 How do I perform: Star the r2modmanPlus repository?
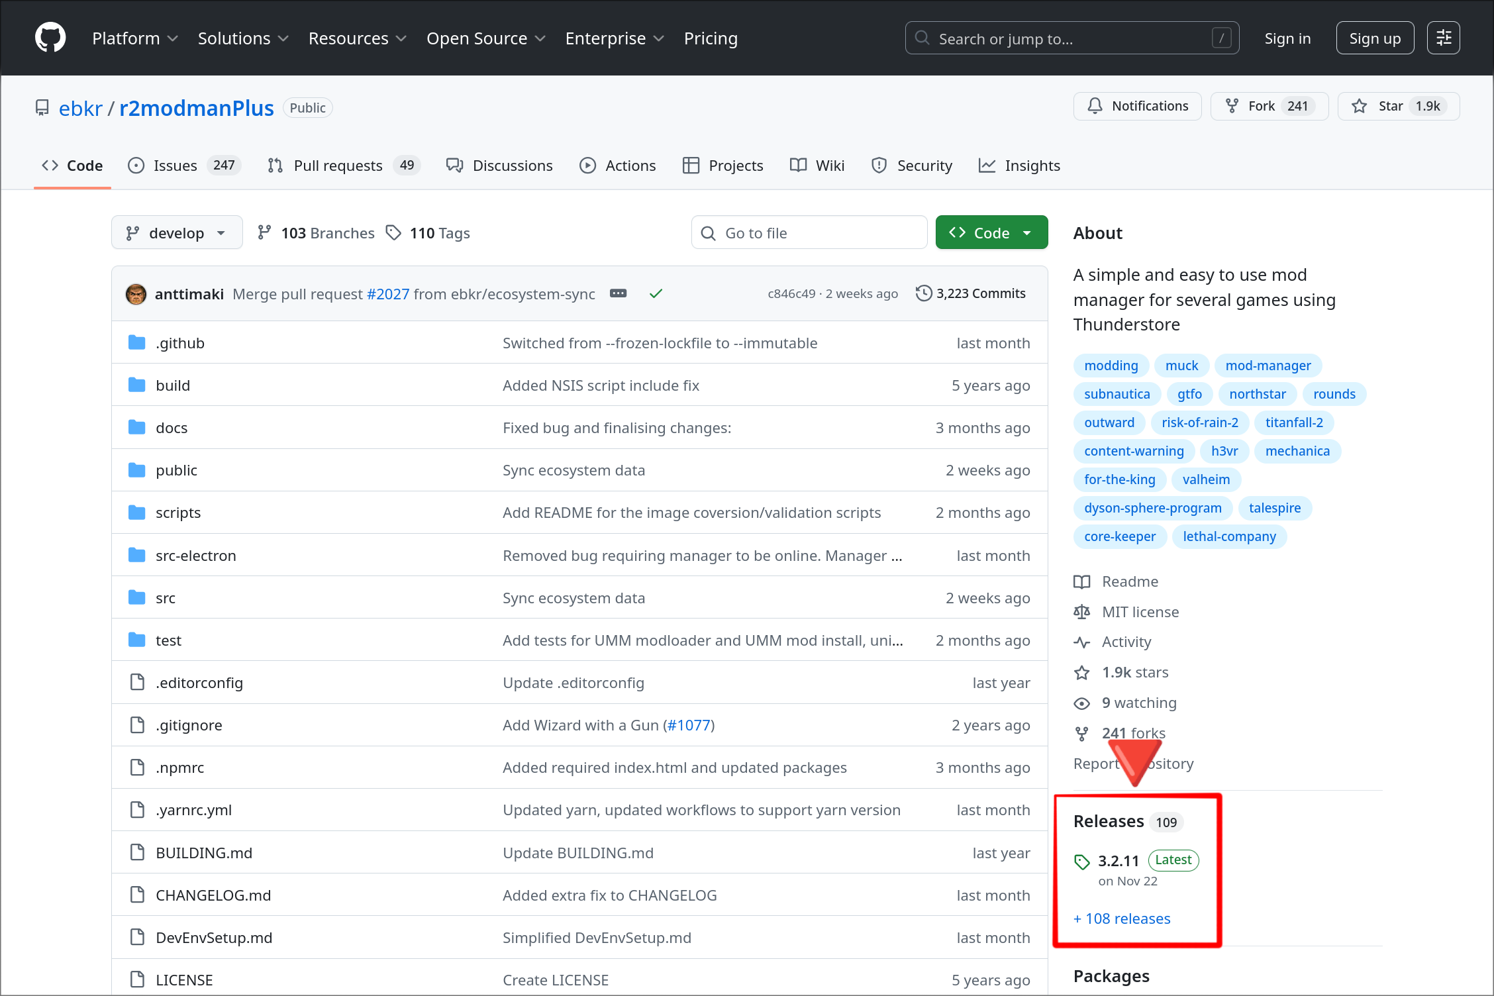click(1398, 106)
